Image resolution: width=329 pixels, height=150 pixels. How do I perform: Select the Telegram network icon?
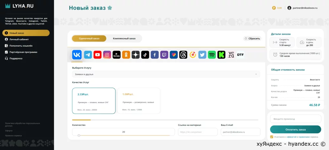click(x=88, y=55)
